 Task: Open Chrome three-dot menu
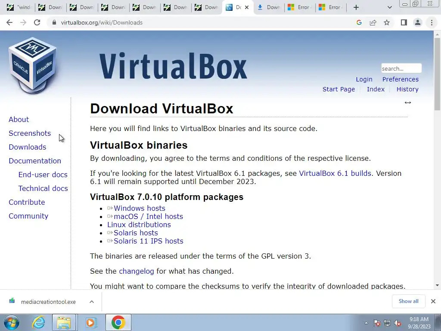coord(432,22)
